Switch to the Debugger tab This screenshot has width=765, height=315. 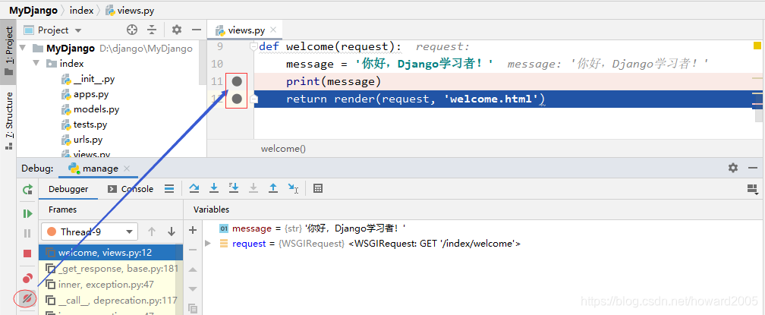68,189
